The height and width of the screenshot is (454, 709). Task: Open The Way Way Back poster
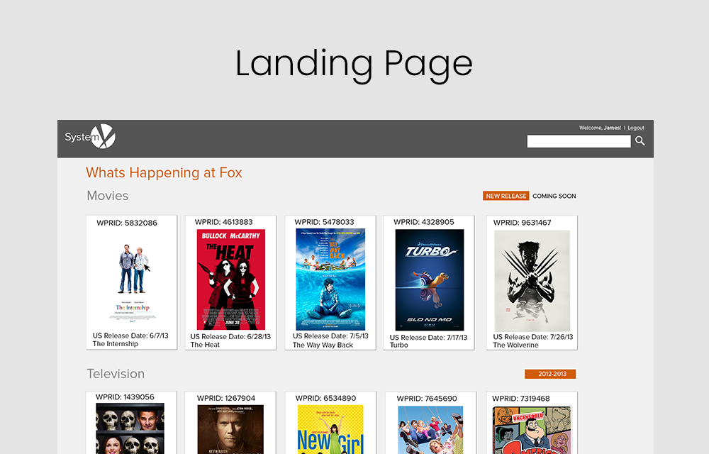[330, 279]
